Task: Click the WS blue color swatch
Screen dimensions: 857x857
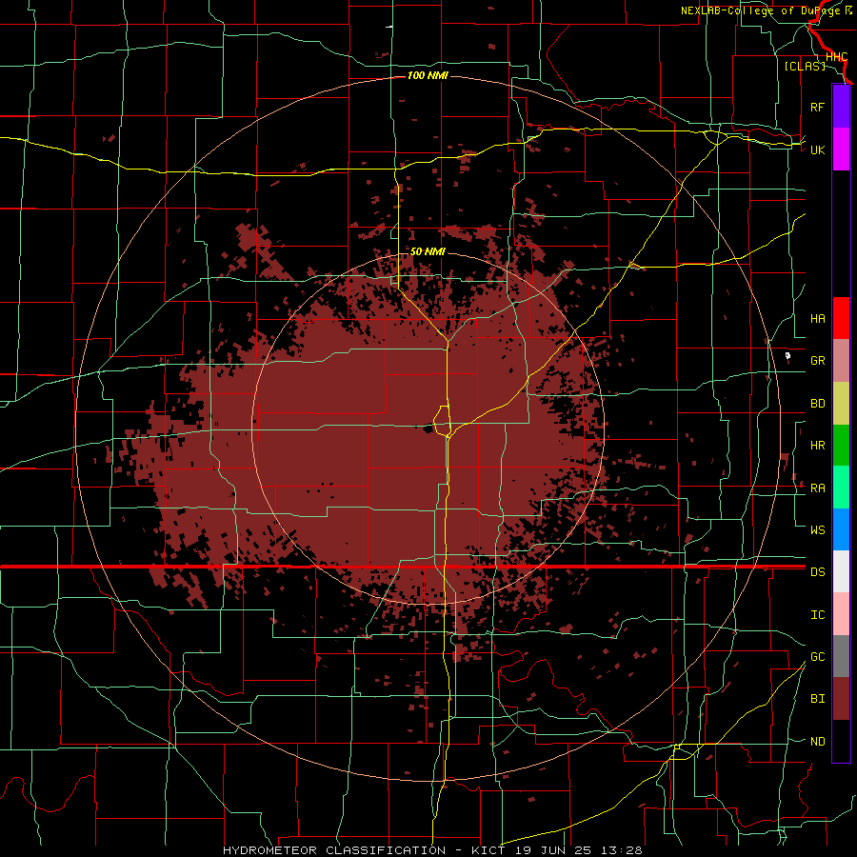Action: pyautogui.click(x=841, y=529)
